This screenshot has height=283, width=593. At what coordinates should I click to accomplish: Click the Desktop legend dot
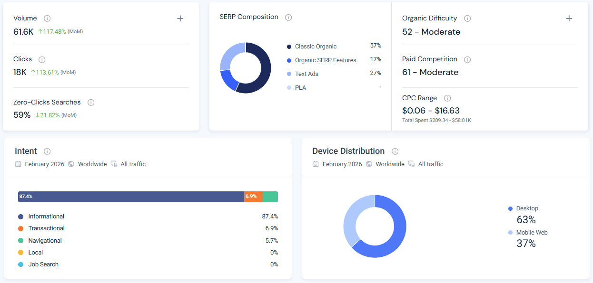tap(511, 208)
